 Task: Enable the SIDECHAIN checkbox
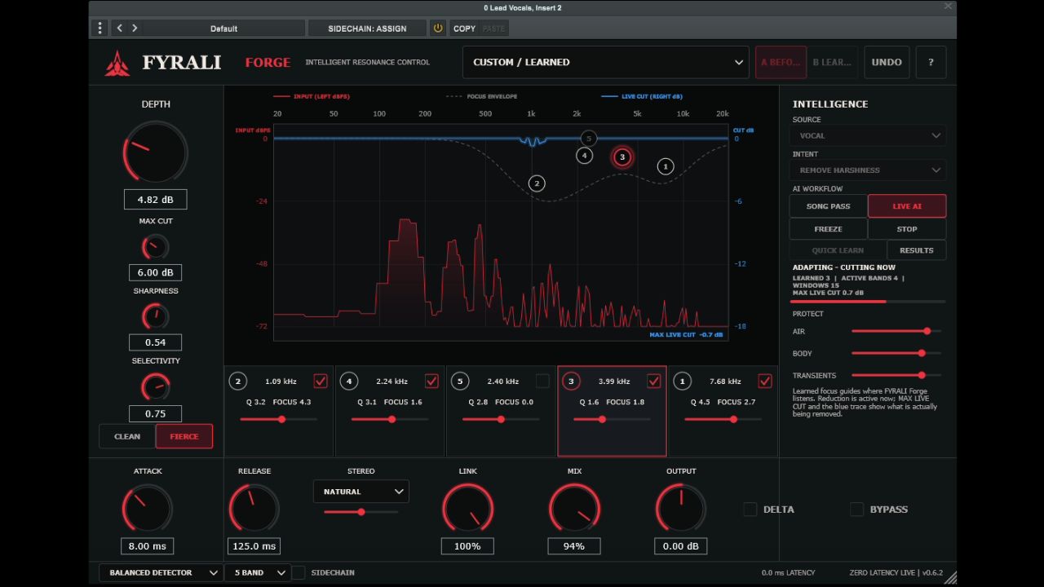299,572
